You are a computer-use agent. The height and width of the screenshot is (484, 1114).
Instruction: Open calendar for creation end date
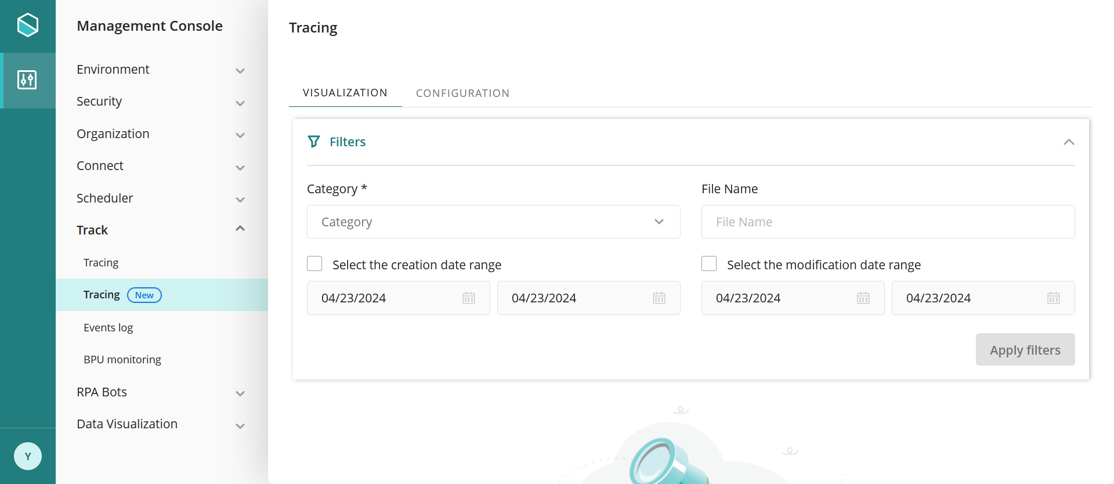pos(659,298)
